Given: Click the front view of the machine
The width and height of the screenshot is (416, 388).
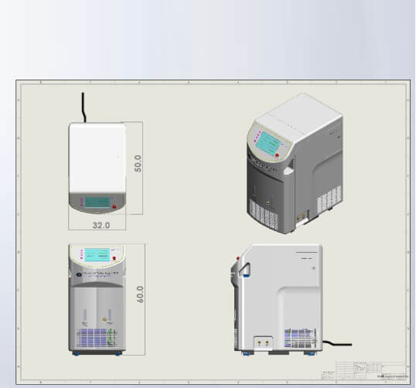Looking at the screenshot, I should (x=97, y=300).
